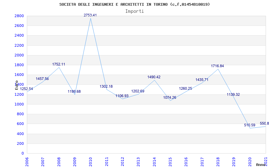This screenshot has width=269, height=168.
Task: Click the 2006 x-axis label
Action: 27,162
